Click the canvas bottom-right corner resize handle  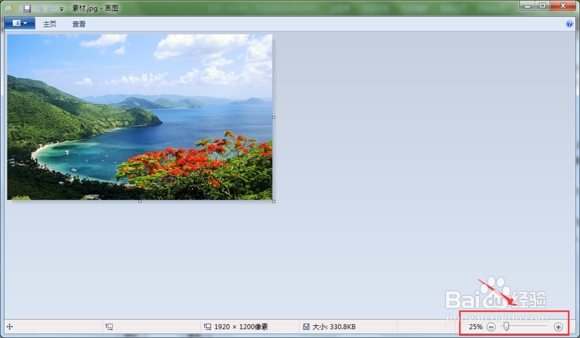pyautogui.click(x=274, y=201)
